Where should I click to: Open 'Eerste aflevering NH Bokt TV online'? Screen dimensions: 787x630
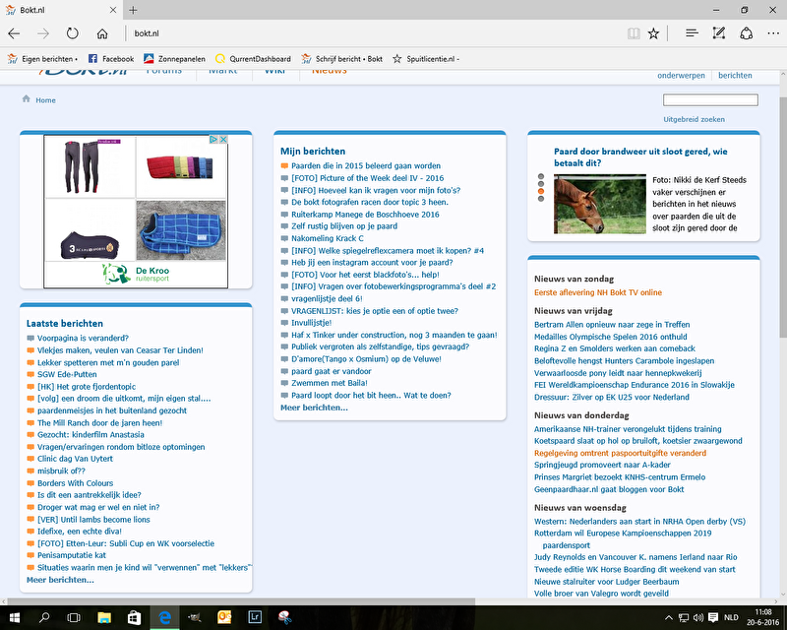pos(598,292)
